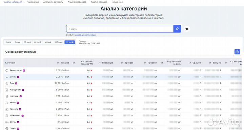Click purple badge next to Спорт

(x=18, y=129)
